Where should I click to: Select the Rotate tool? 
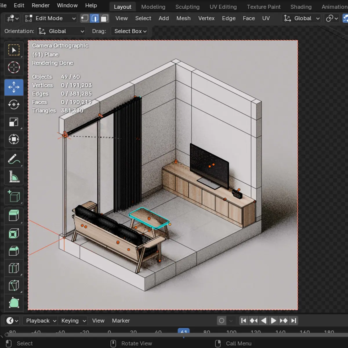click(x=14, y=104)
